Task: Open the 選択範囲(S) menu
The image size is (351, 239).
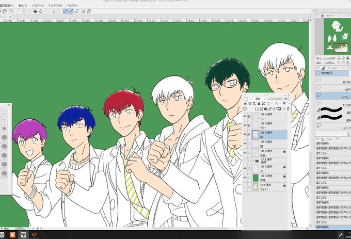Action: pos(7,5)
